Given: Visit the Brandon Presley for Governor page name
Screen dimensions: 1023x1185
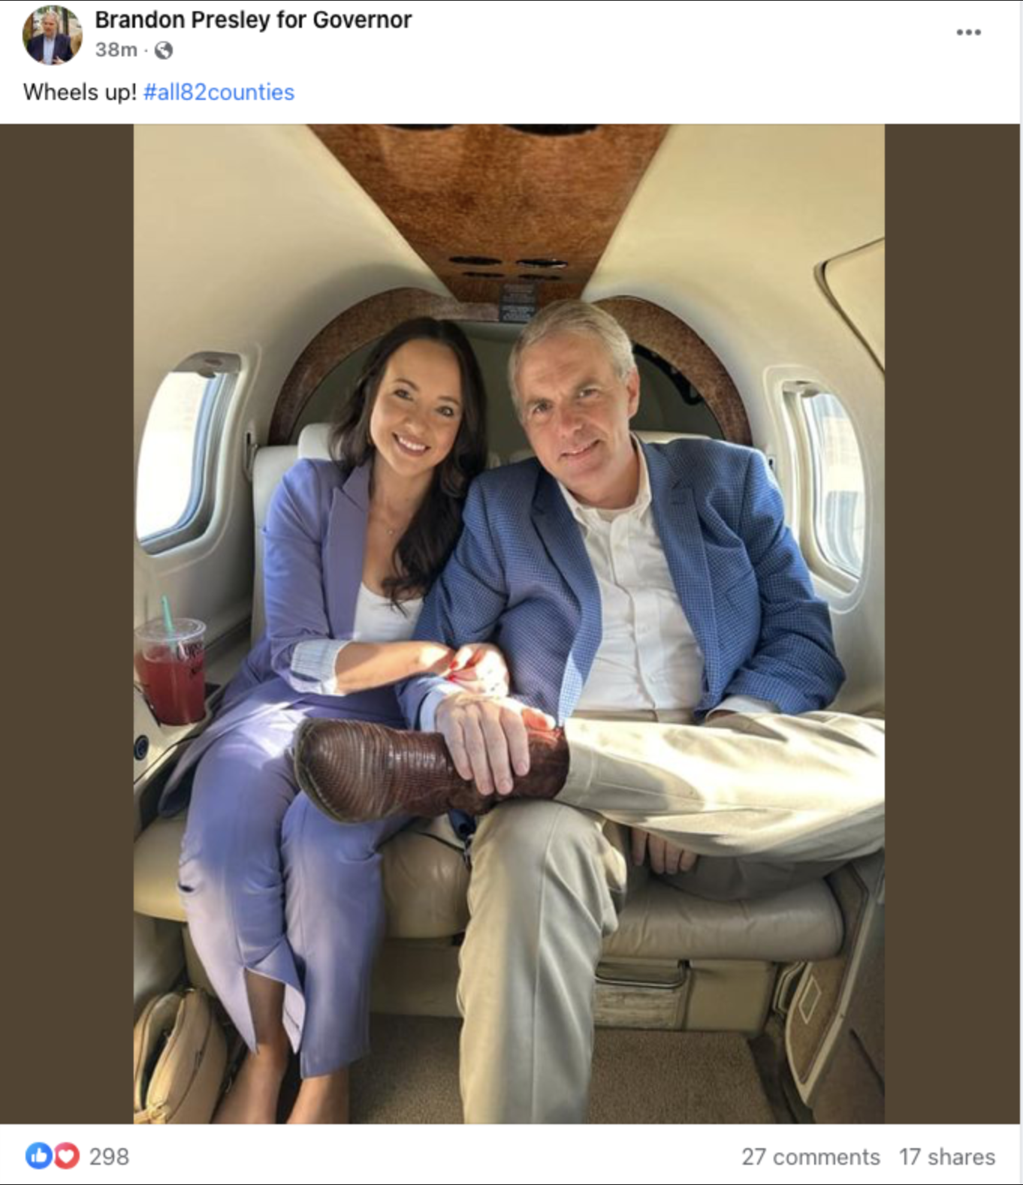Looking at the screenshot, I should coord(253,20).
